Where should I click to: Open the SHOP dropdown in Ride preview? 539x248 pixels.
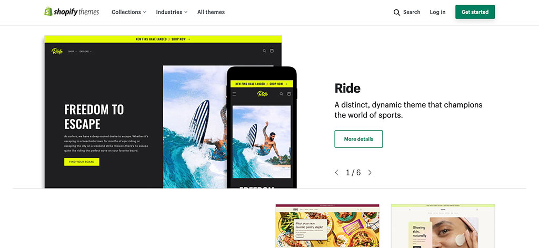coord(72,52)
